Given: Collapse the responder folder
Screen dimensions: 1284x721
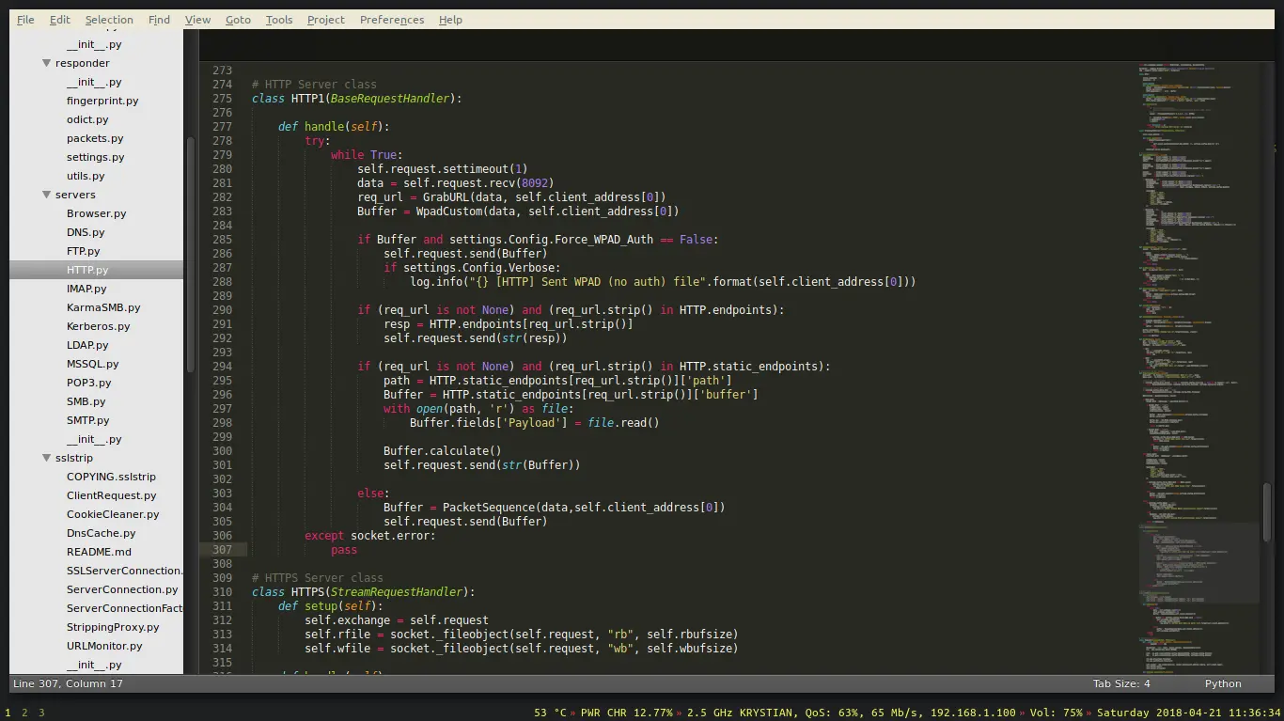Looking at the screenshot, I should pos(46,63).
